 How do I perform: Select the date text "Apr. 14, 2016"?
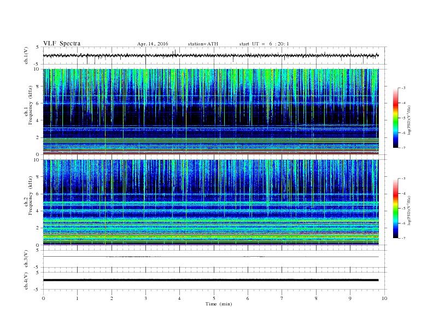coord(153,44)
